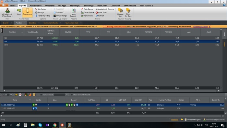
Task: Click the position report horizontal scrollbar
Action: (112, 91)
